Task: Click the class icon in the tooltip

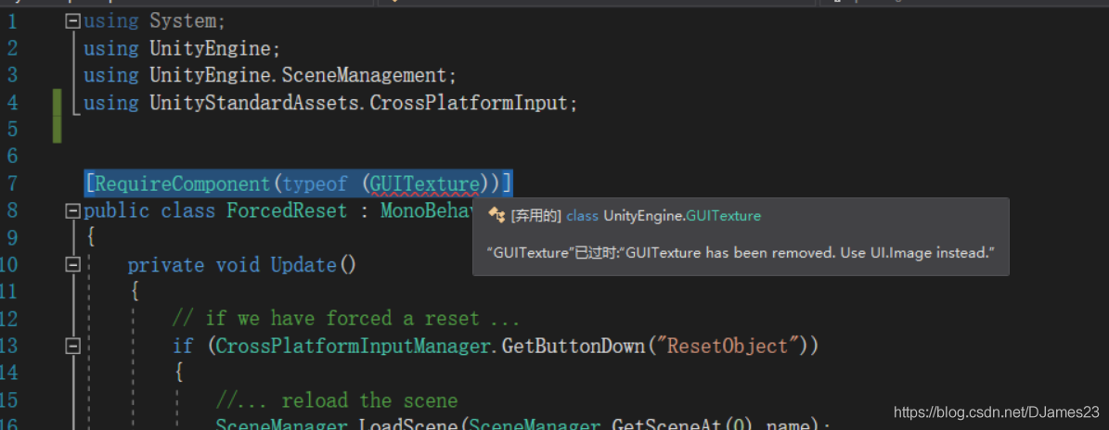Action: click(496, 216)
